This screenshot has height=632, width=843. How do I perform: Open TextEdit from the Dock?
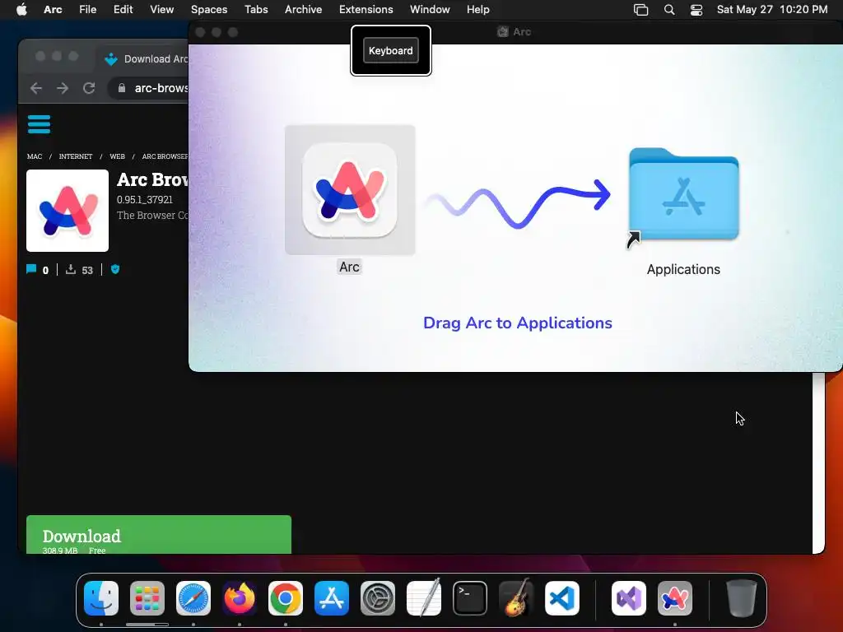click(424, 598)
